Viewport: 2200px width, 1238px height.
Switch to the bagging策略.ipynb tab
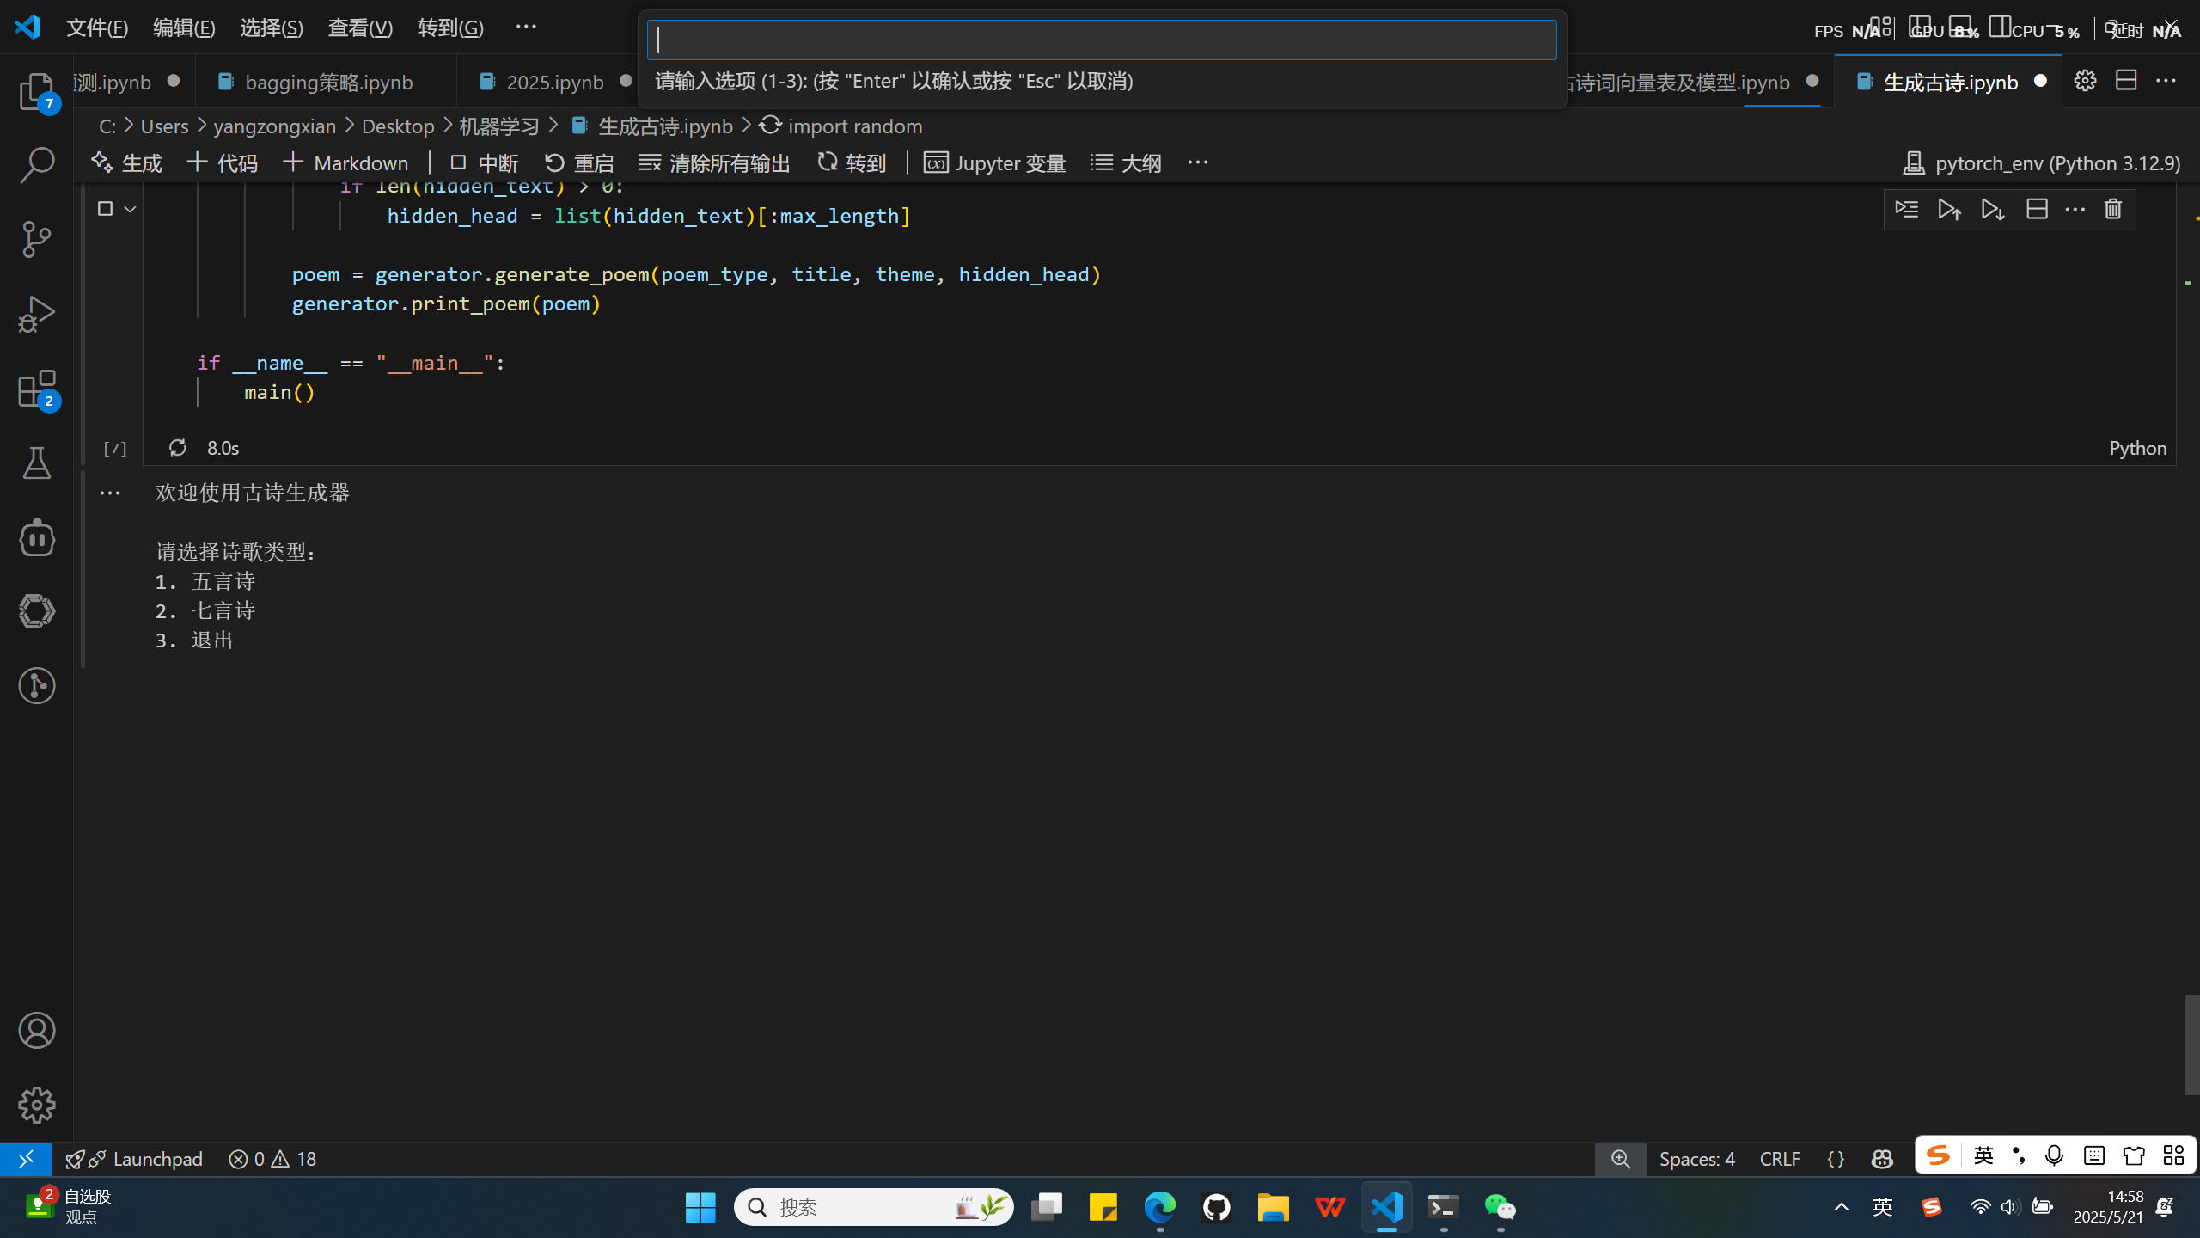(x=328, y=83)
